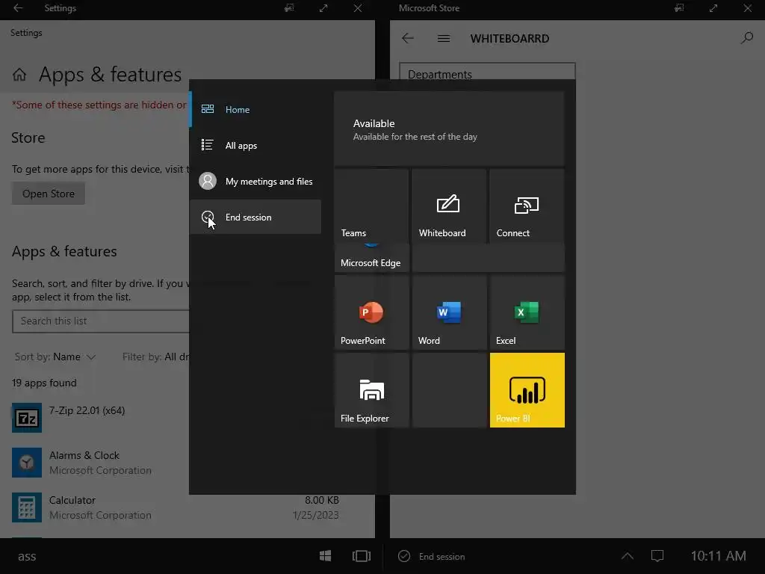Select Home in Start menu
The width and height of the screenshot is (765, 574).
click(255, 109)
